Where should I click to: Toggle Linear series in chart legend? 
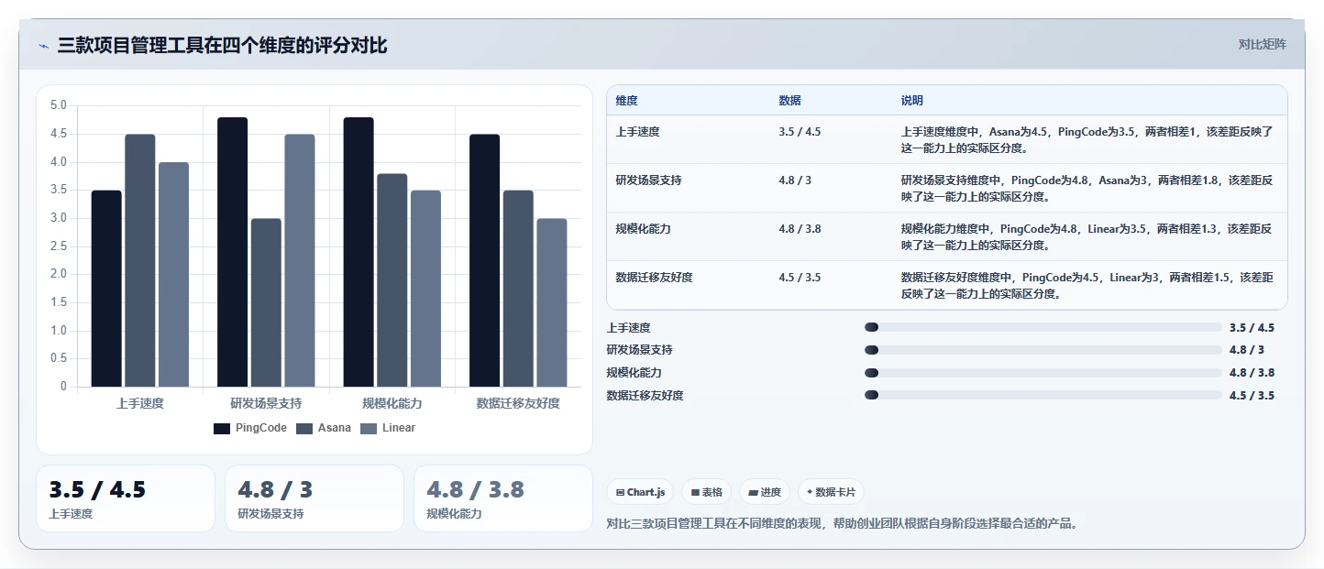[388, 428]
